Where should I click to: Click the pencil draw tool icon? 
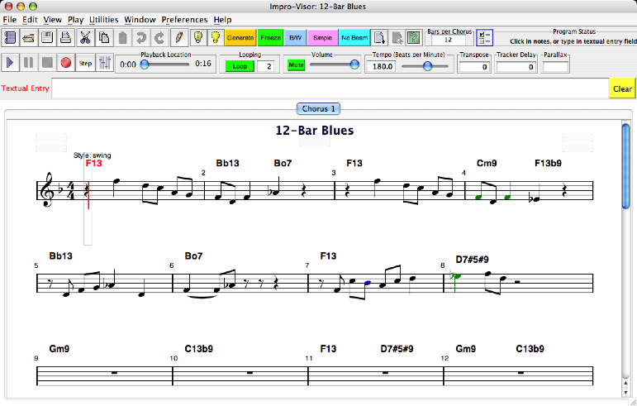point(178,37)
